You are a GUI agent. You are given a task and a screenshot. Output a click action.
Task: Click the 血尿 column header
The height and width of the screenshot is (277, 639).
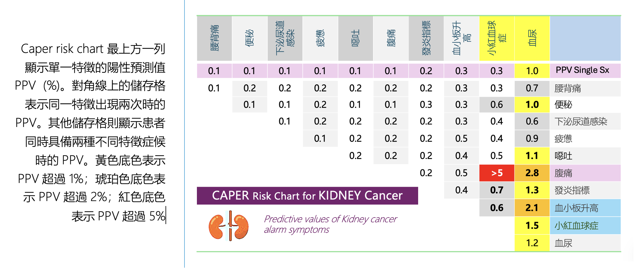click(x=532, y=38)
